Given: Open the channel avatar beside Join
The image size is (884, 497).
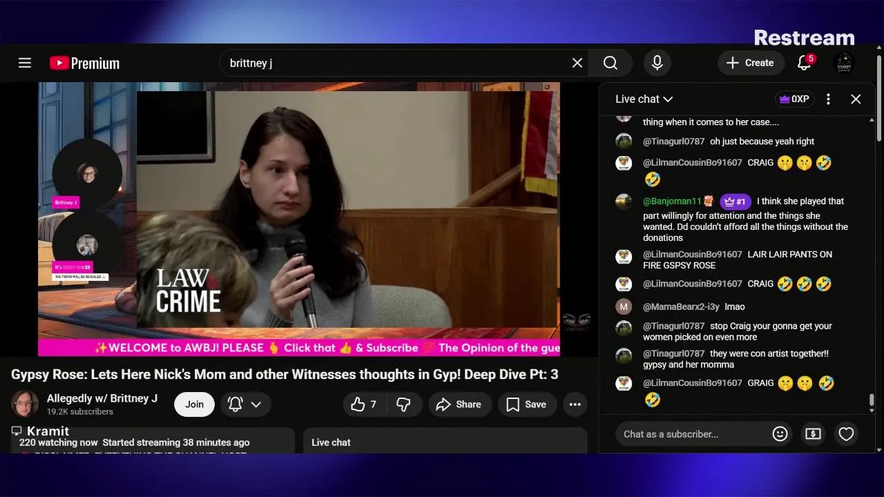Looking at the screenshot, I should pyautogui.click(x=24, y=404).
